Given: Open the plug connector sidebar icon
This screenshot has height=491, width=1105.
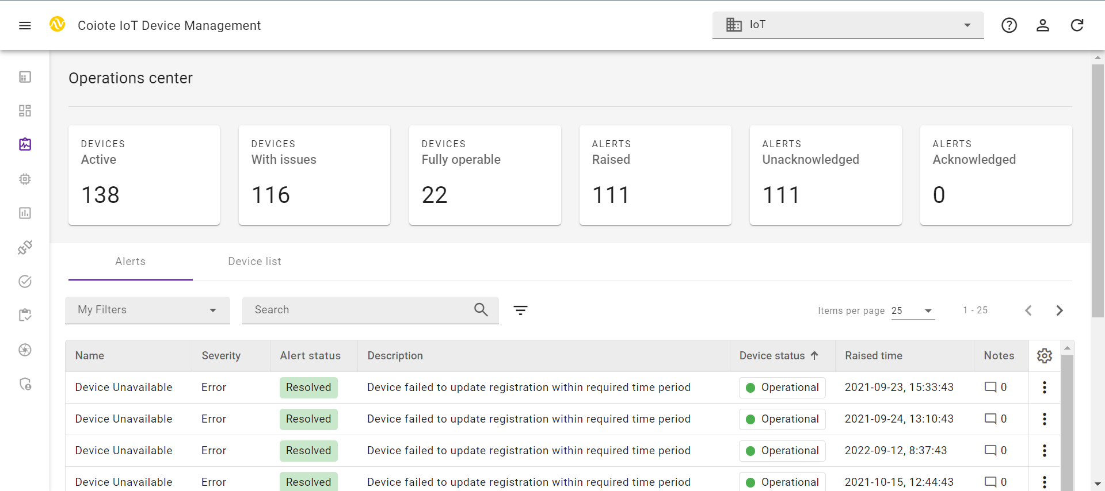Looking at the screenshot, I should 25,247.
